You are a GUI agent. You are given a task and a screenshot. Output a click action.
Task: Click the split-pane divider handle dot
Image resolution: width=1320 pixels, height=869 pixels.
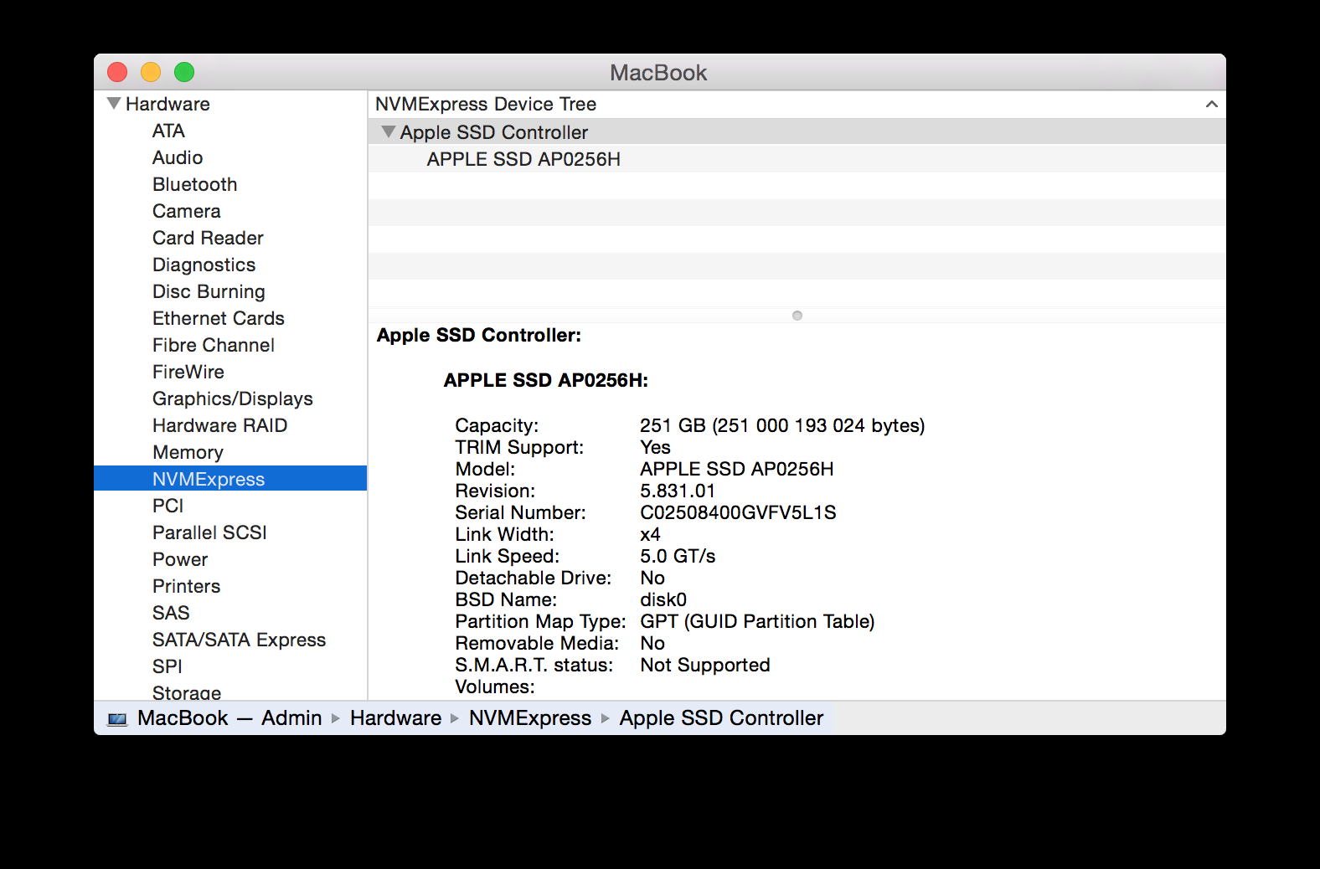[x=797, y=316]
